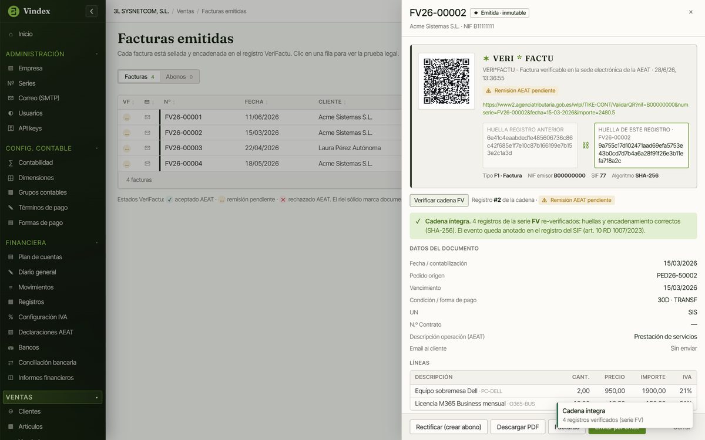Click the email icon in row FV26-00001
The height and width of the screenshot is (440, 705).
(x=147, y=117)
